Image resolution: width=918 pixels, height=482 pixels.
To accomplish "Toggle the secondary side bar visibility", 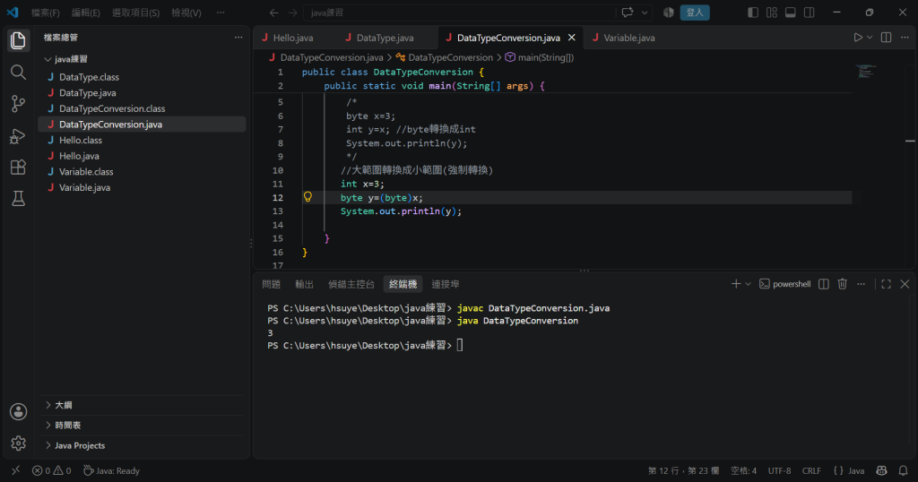I will [x=810, y=13].
